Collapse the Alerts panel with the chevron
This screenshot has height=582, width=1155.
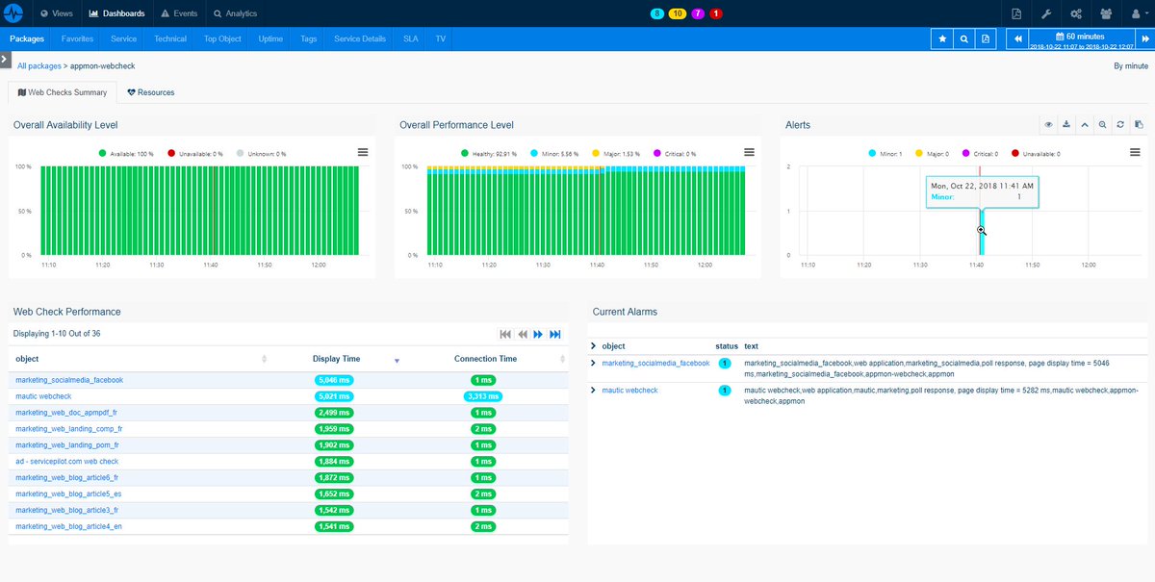click(x=1085, y=124)
